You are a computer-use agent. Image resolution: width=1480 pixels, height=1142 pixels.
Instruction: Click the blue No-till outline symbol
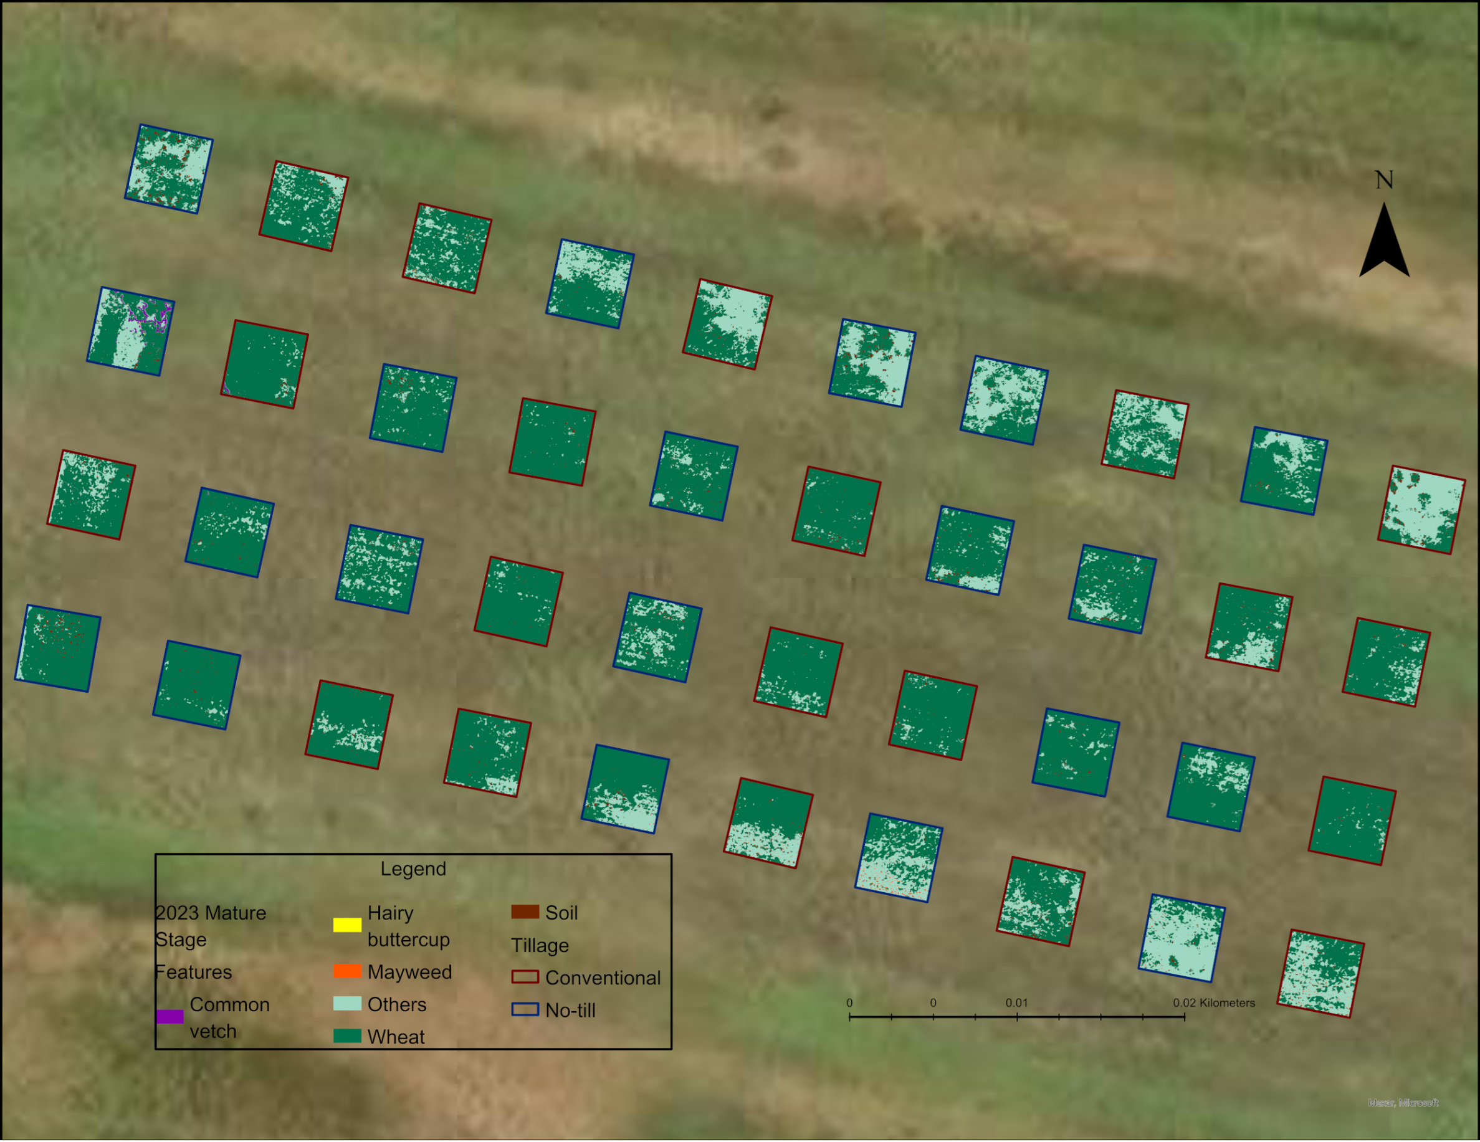click(525, 1010)
